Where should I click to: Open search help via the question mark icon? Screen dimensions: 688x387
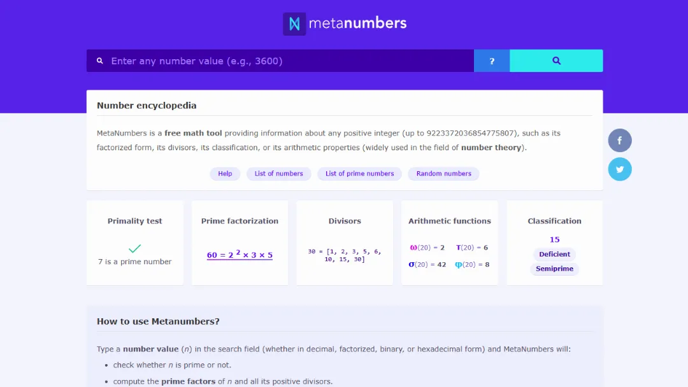coord(491,60)
